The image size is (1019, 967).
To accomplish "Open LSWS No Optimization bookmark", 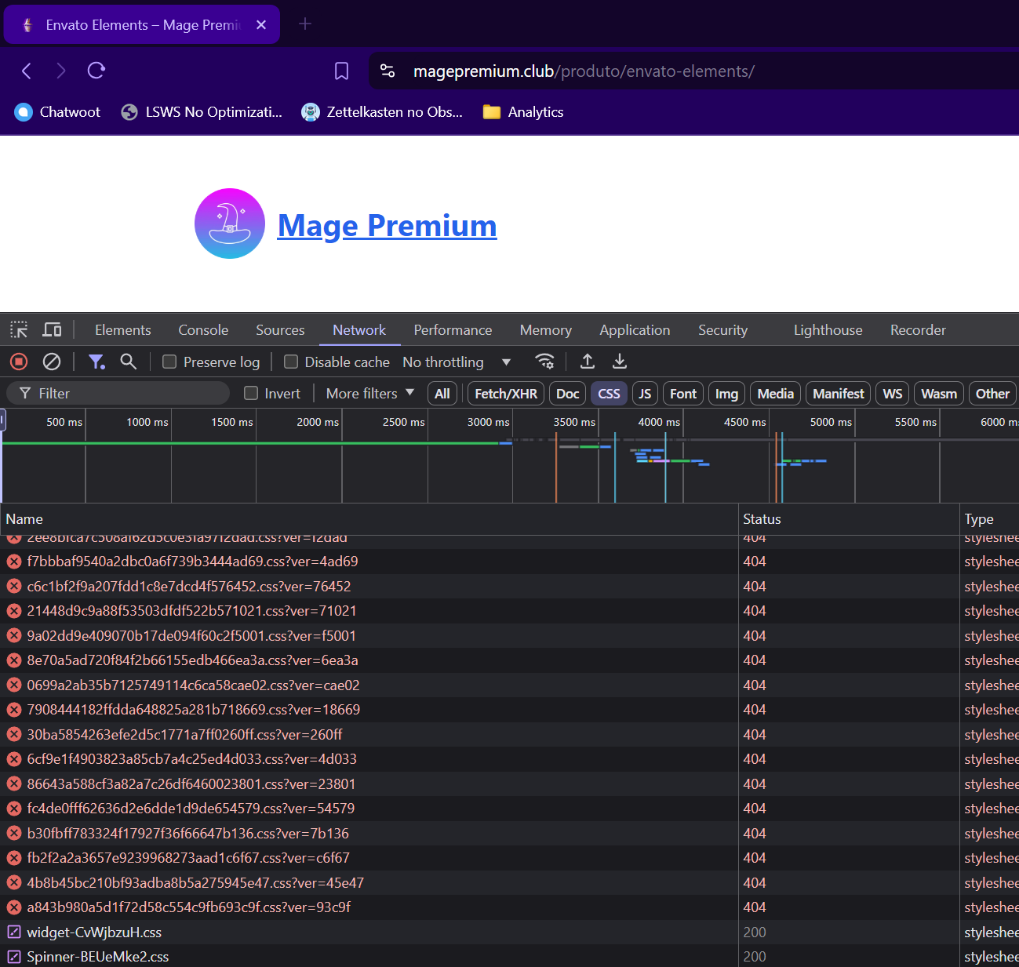I will (x=202, y=112).
